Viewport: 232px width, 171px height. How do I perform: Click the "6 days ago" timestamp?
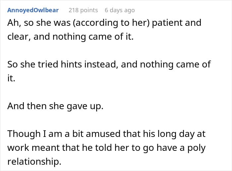(x=120, y=10)
